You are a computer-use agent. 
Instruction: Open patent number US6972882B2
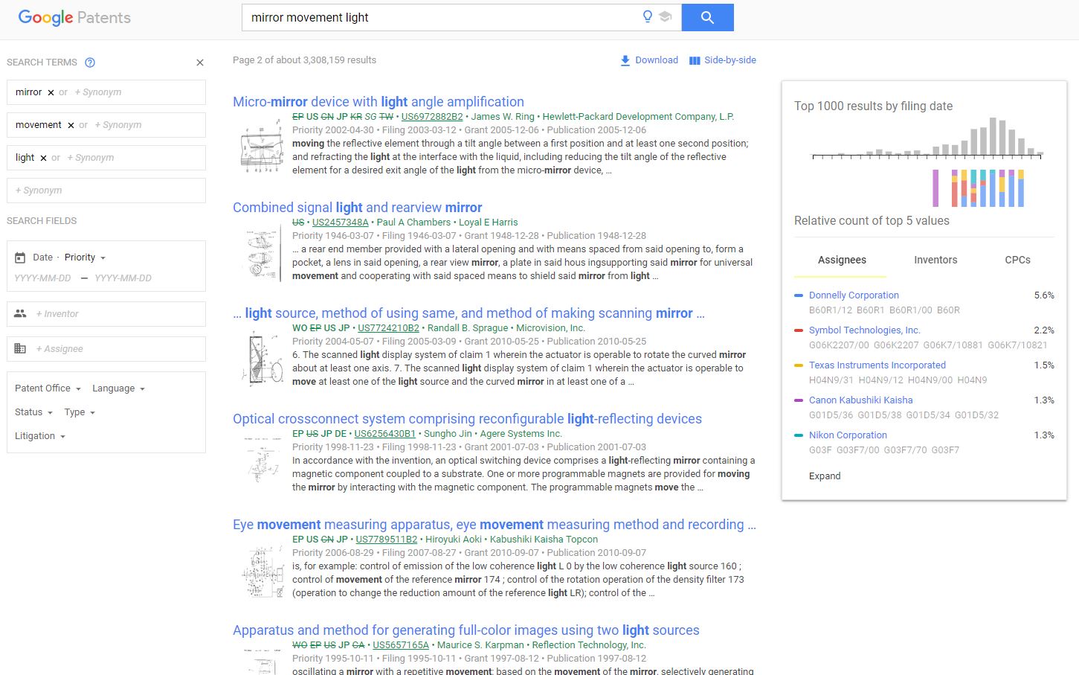(x=432, y=117)
